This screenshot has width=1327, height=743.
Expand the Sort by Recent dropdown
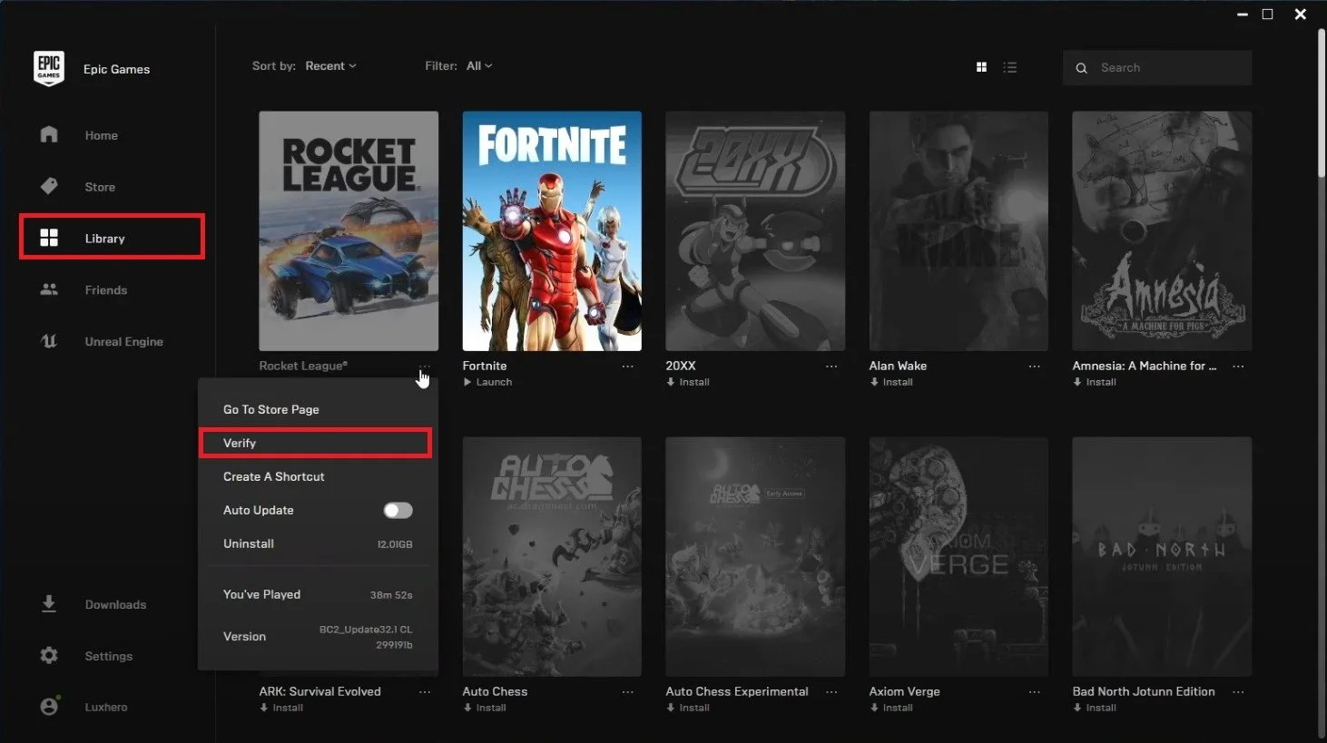coord(330,66)
